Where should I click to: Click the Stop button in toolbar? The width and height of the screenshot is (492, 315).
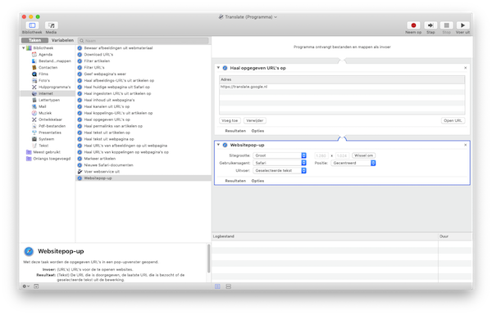[x=447, y=25]
